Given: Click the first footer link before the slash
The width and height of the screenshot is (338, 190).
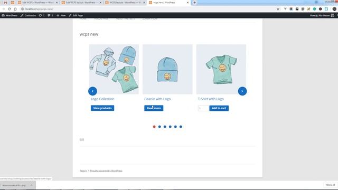Looking at the screenshot, I should pos(83,171).
